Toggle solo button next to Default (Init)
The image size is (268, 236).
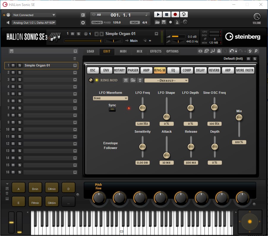[x=255, y=59]
